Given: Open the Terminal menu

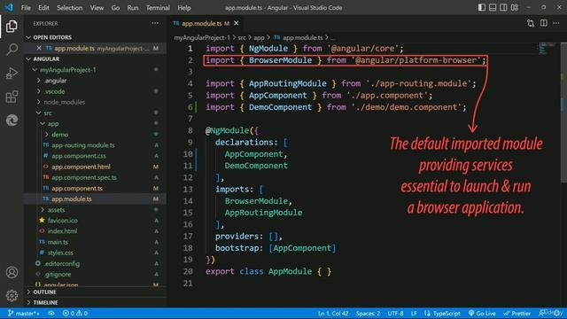Looking at the screenshot, I should pos(158,8).
